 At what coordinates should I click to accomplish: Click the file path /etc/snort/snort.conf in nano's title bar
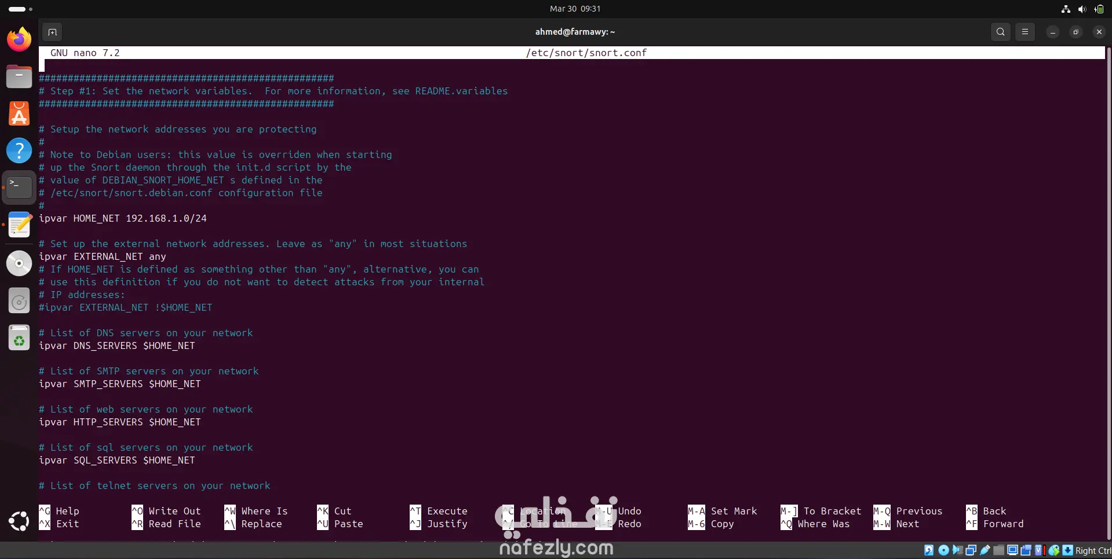[586, 53]
